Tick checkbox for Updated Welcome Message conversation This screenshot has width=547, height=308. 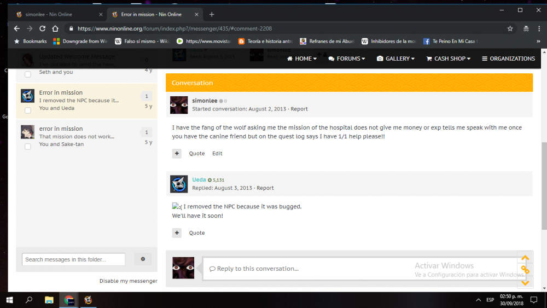pos(28,74)
